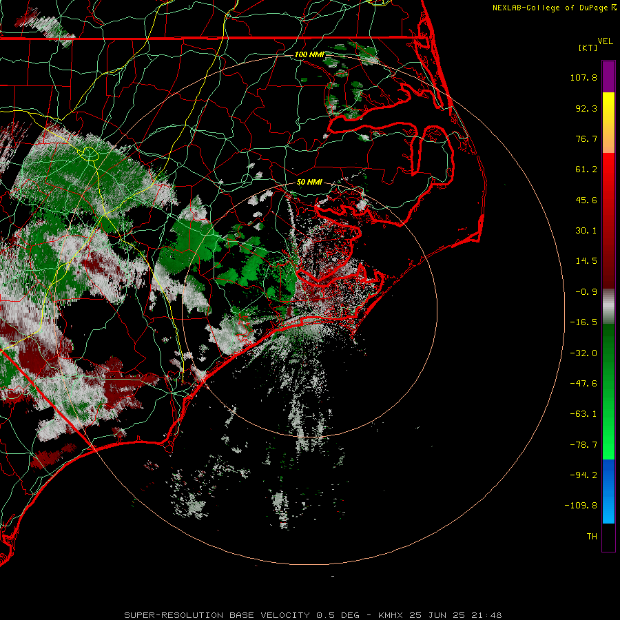Click the blue segment of velocity color bar

coord(608,491)
